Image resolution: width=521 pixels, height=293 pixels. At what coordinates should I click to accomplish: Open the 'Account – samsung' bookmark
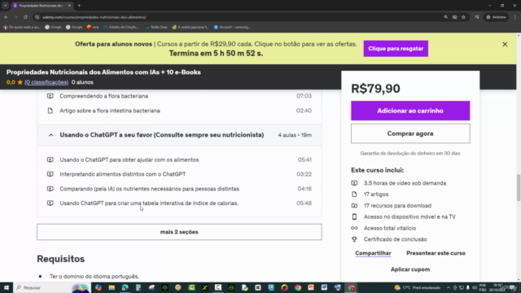pos(232,27)
